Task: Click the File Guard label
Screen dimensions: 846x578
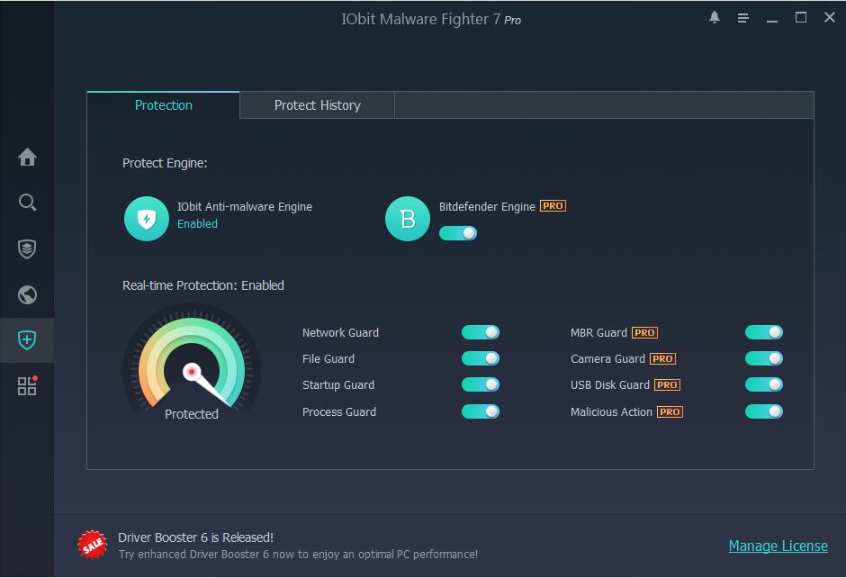Action: [328, 358]
